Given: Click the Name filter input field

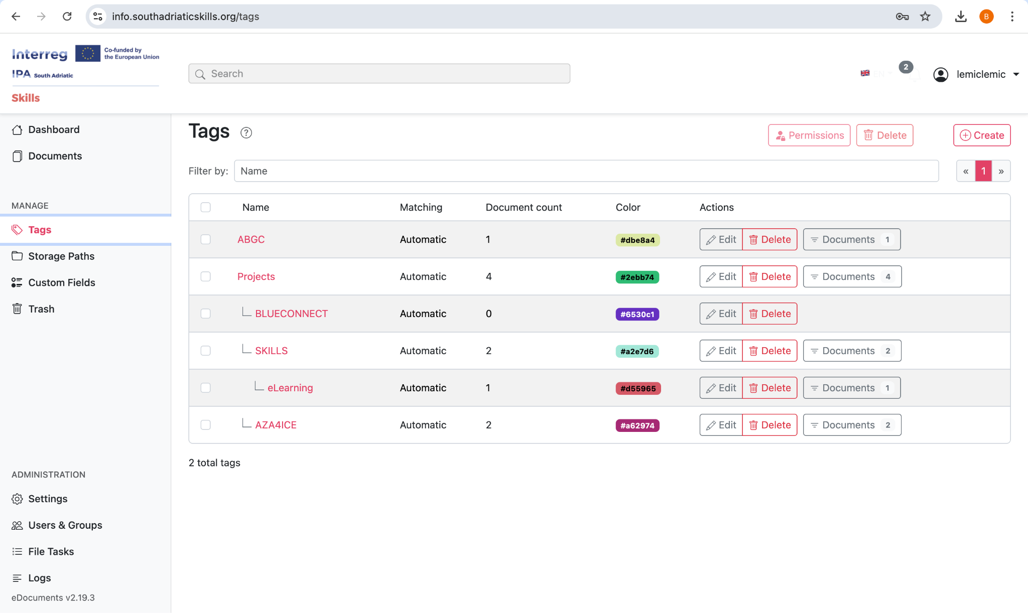Looking at the screenshot, I should [x=586, y=171].
